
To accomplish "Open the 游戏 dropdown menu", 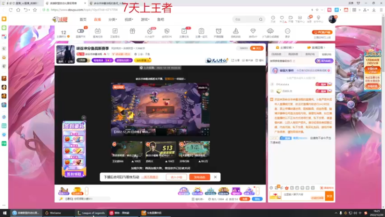I will (x=145, y=19).
